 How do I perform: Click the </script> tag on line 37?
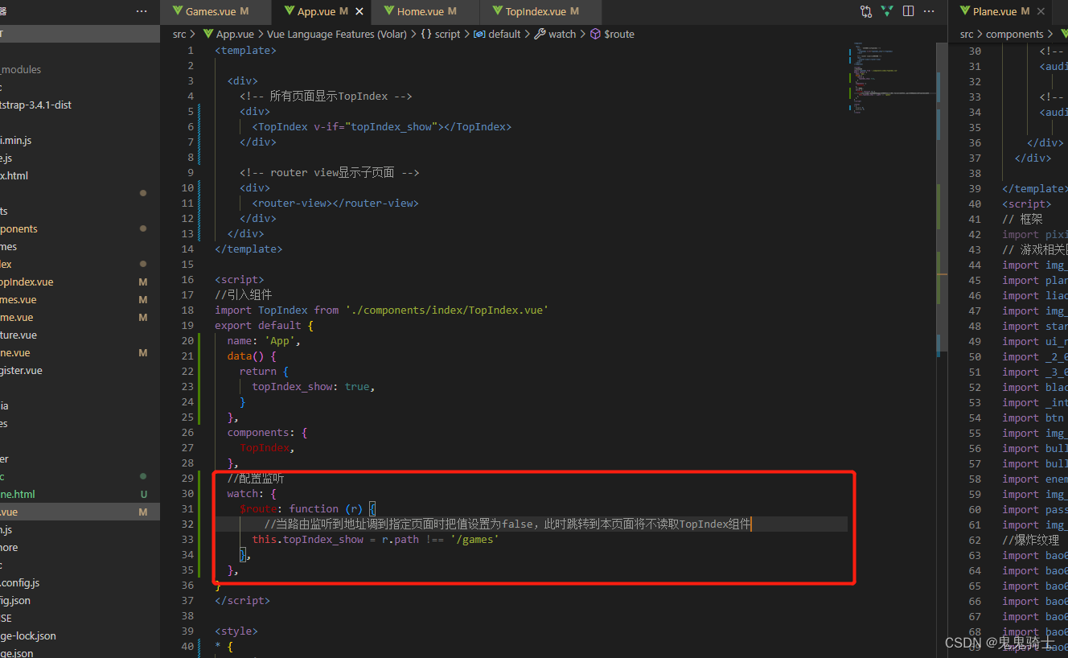[x=242, y=600]
